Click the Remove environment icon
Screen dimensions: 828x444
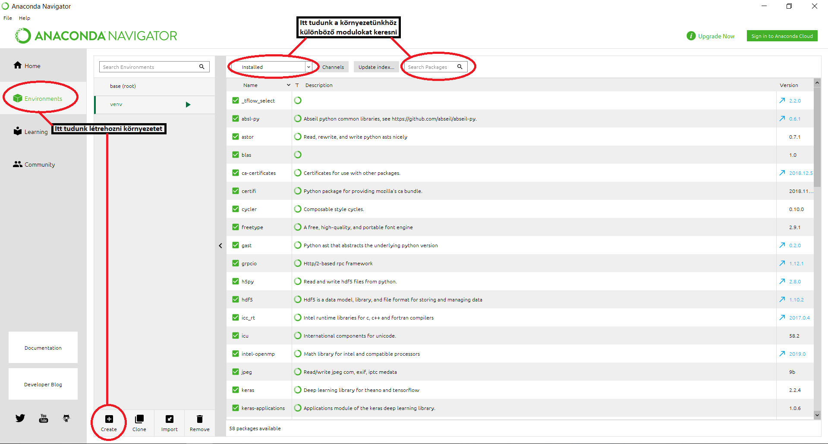coord(200,419)
